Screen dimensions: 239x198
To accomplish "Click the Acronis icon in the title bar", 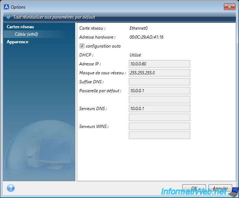I will click(6, 7).
